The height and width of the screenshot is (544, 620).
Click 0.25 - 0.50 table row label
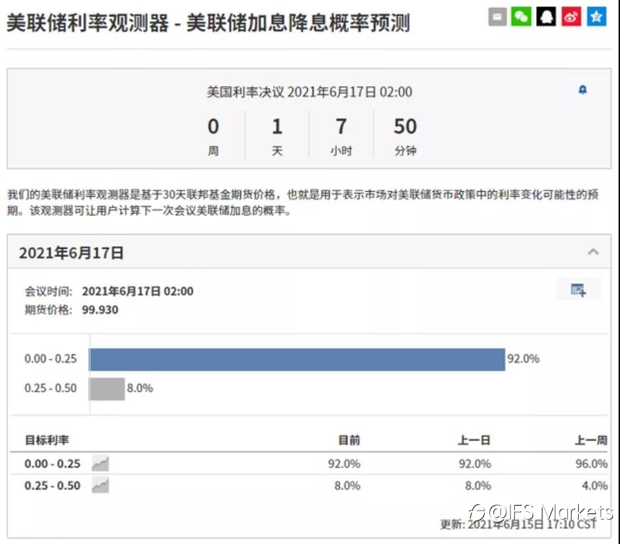[x=52, y=486]
